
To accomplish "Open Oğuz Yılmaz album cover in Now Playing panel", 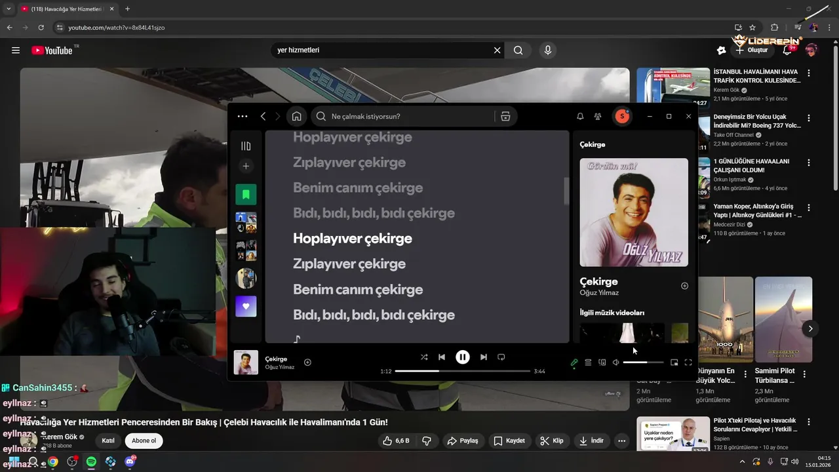I will (x=634, y=212).
